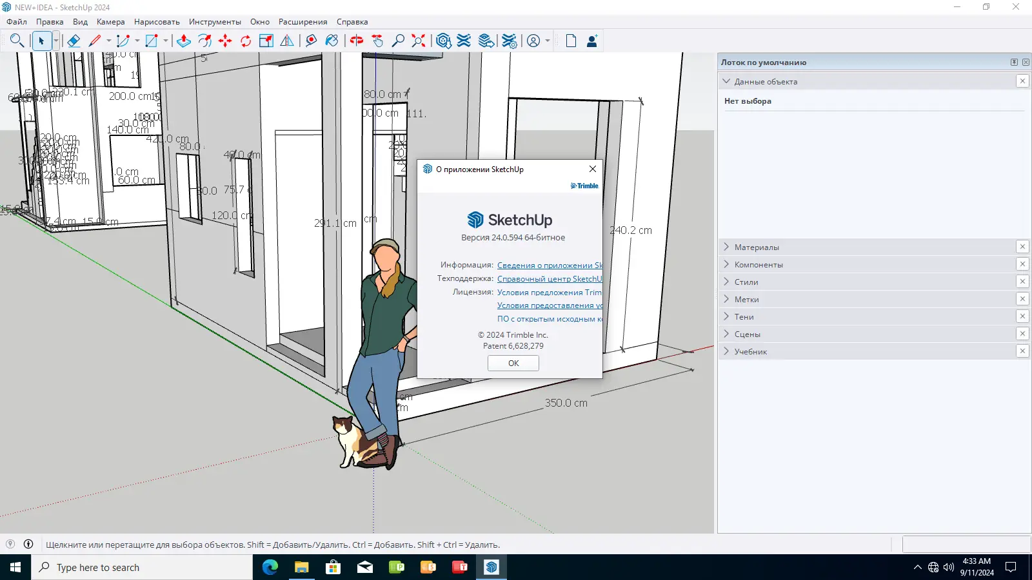This screenshot has height=580, width=1032.
Task: Click OK in the About SketchUp dialog
Action: [x=513, y=363]
